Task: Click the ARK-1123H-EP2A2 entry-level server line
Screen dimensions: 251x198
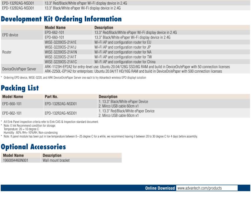Action: coord(137,67)
